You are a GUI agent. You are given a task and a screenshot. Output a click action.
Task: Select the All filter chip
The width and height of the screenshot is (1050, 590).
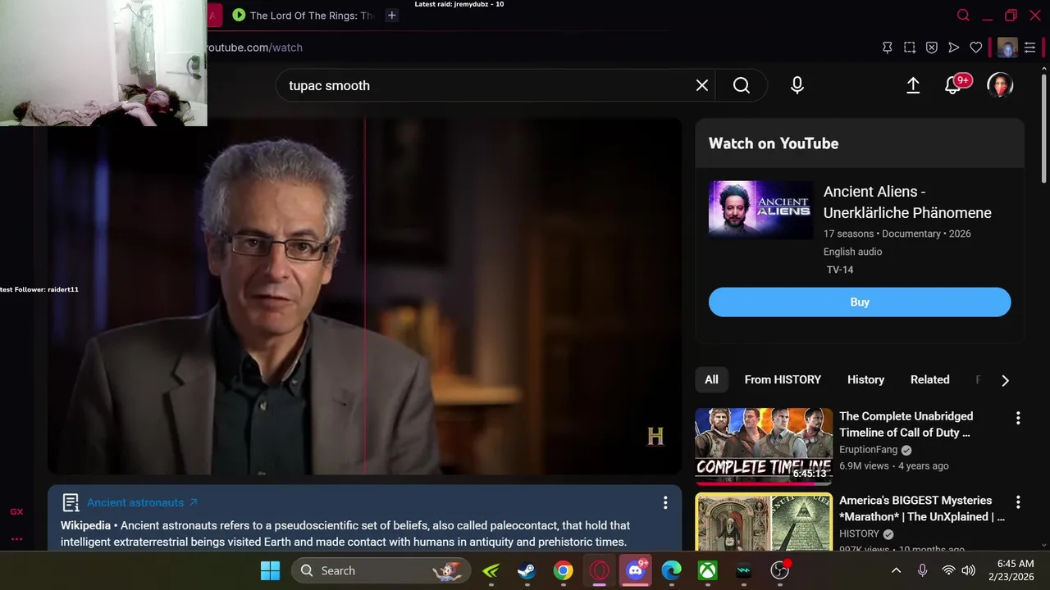click(711, 379)
